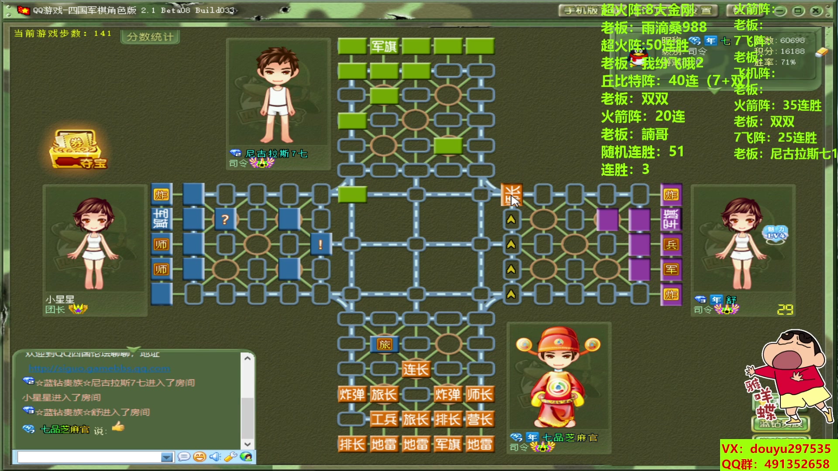
Task: Expand the chat input dropdown arrow
Action: (167, 457)
